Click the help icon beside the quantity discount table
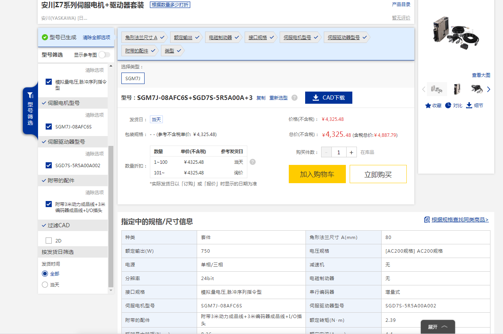This screenshot has height=334, width=503. 253,162
